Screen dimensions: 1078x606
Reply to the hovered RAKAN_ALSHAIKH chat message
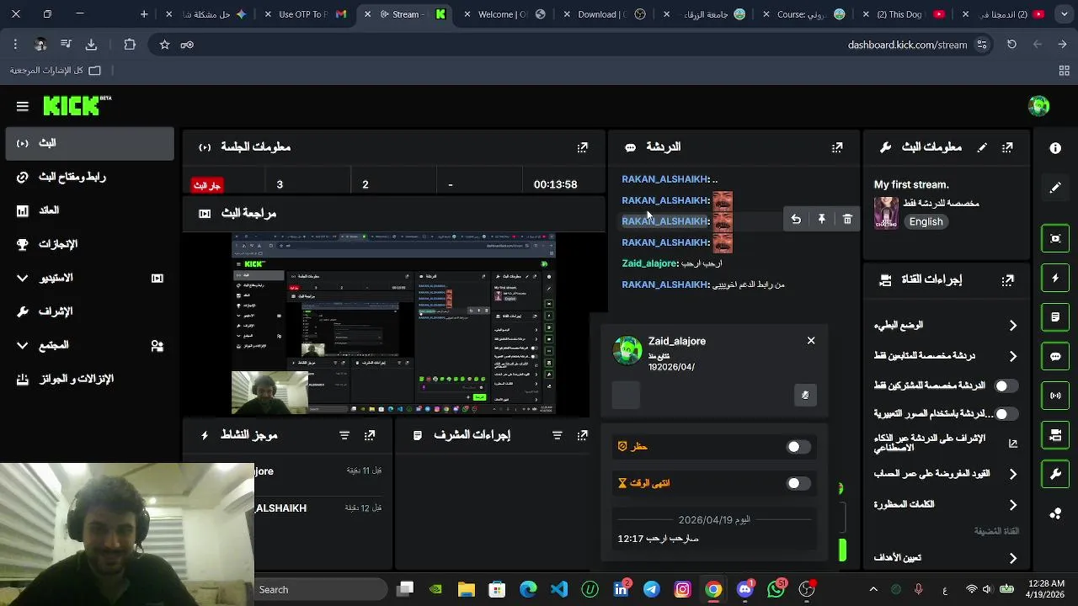(x=796, y=220)
